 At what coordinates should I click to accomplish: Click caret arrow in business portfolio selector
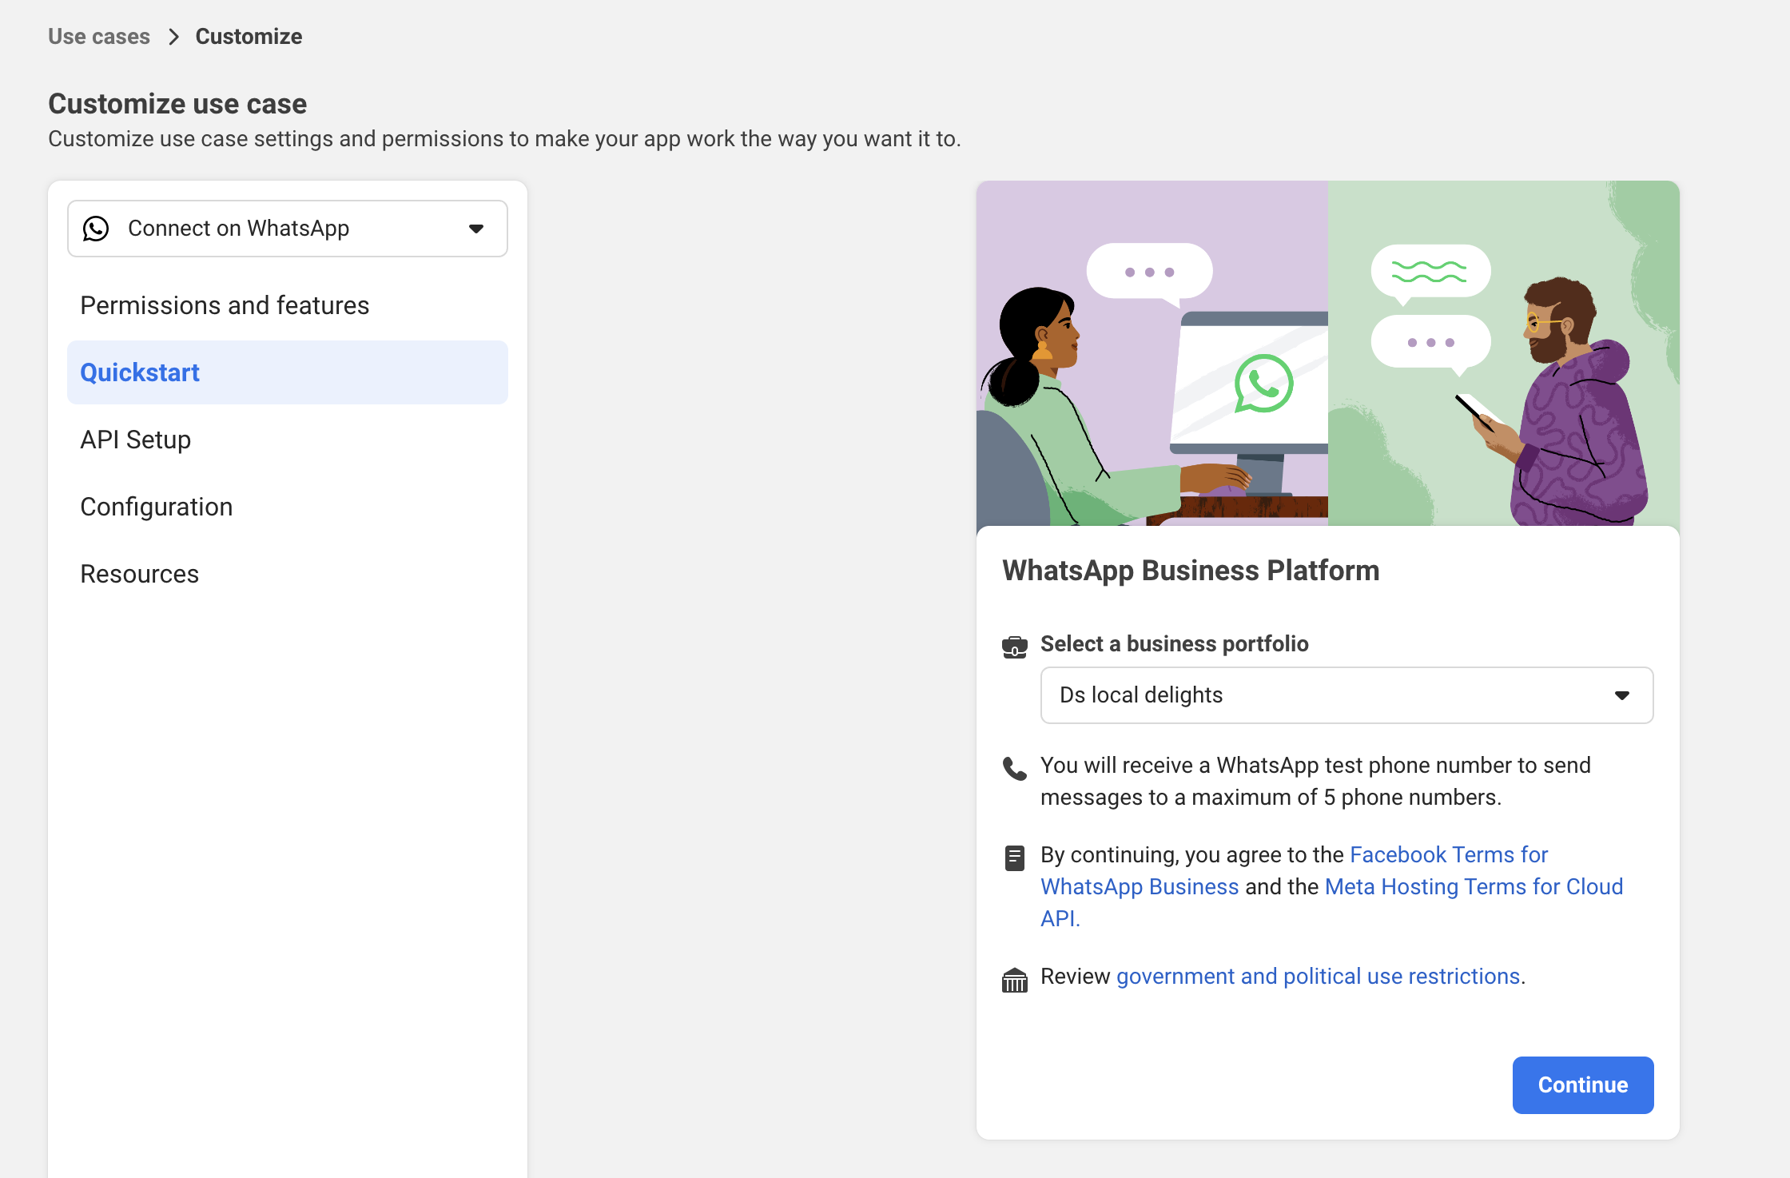coord(1621,695)
